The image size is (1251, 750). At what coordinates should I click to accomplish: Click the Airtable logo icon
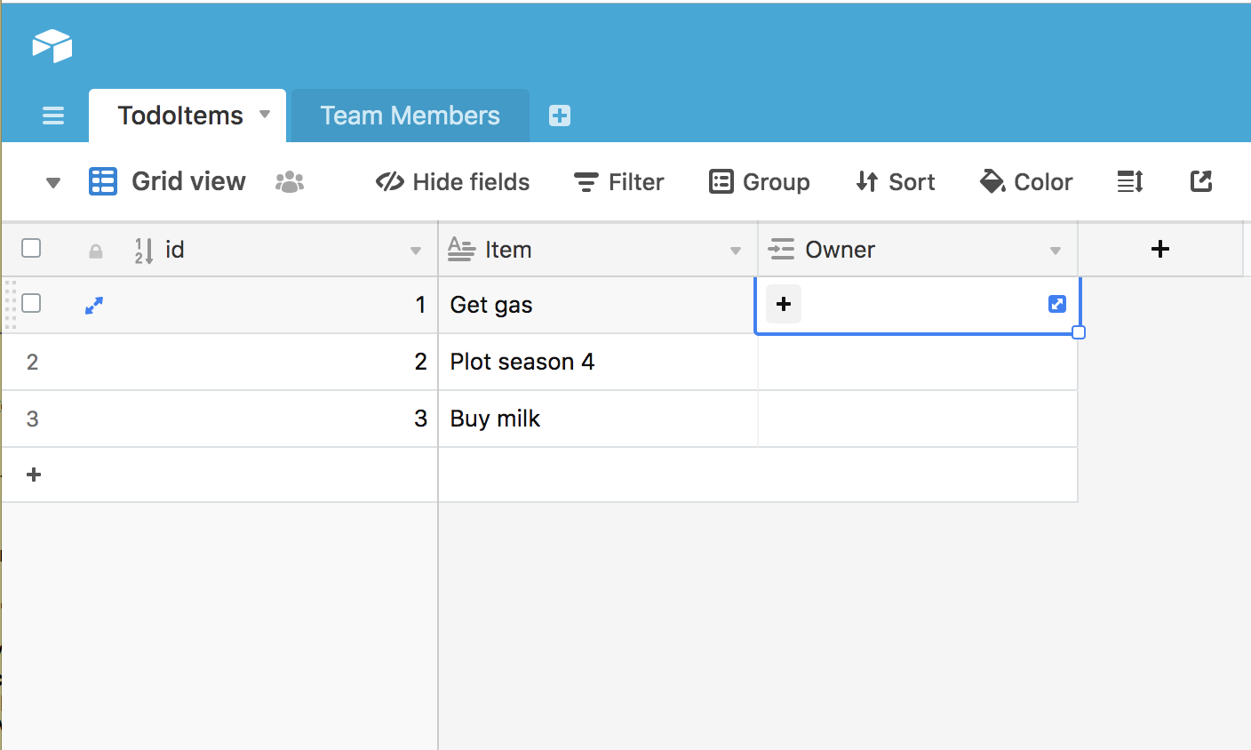coord(52,45)
